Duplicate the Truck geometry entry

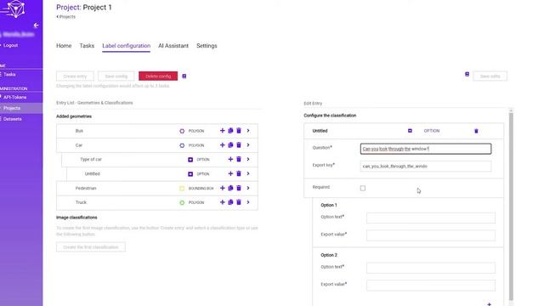click(230, 202)
